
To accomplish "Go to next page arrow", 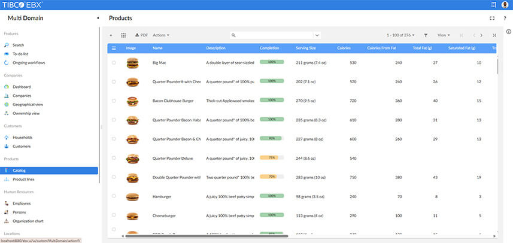I will [481, 35].
